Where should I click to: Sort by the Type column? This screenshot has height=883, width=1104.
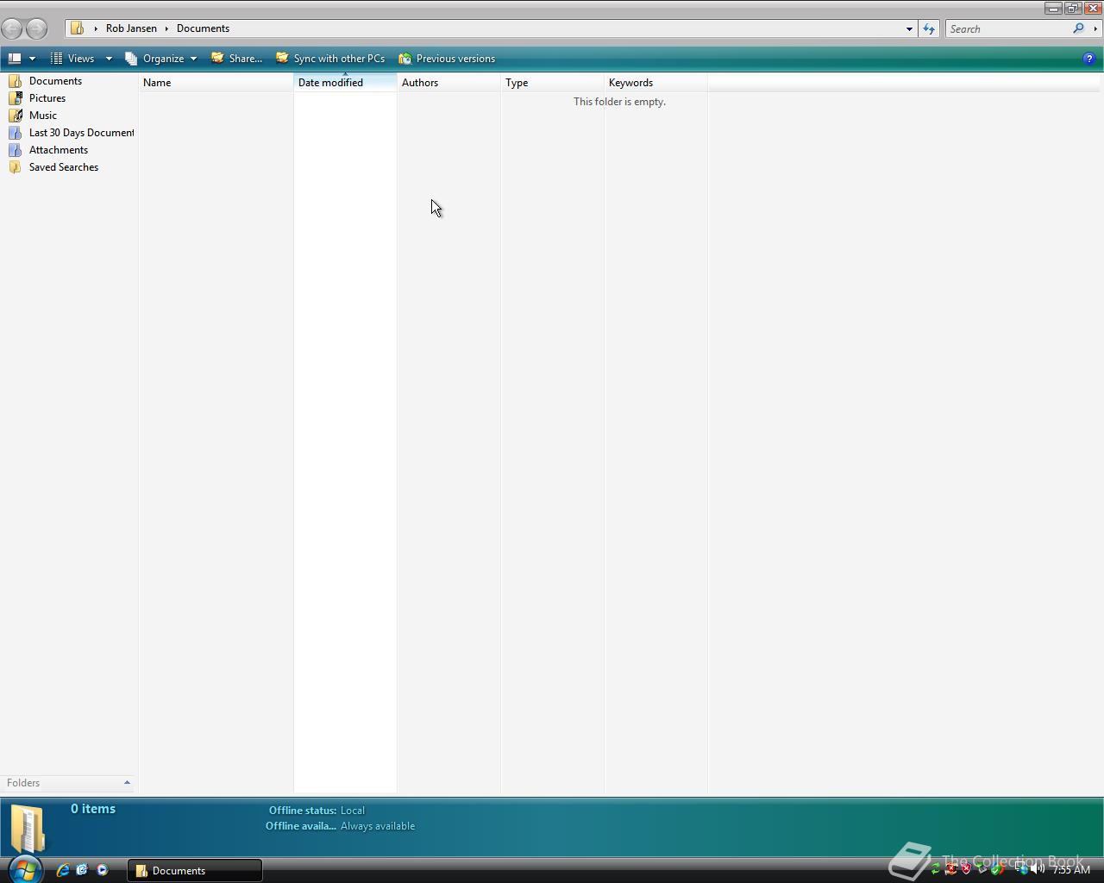[x=552, y=83]
